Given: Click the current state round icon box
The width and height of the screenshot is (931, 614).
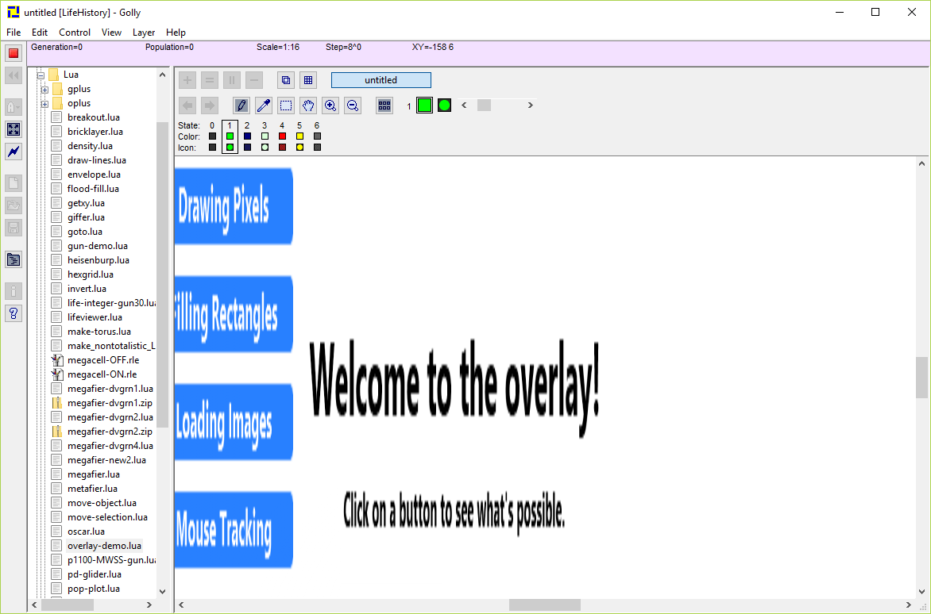Looking at the screenshot, I should (444, 106).
